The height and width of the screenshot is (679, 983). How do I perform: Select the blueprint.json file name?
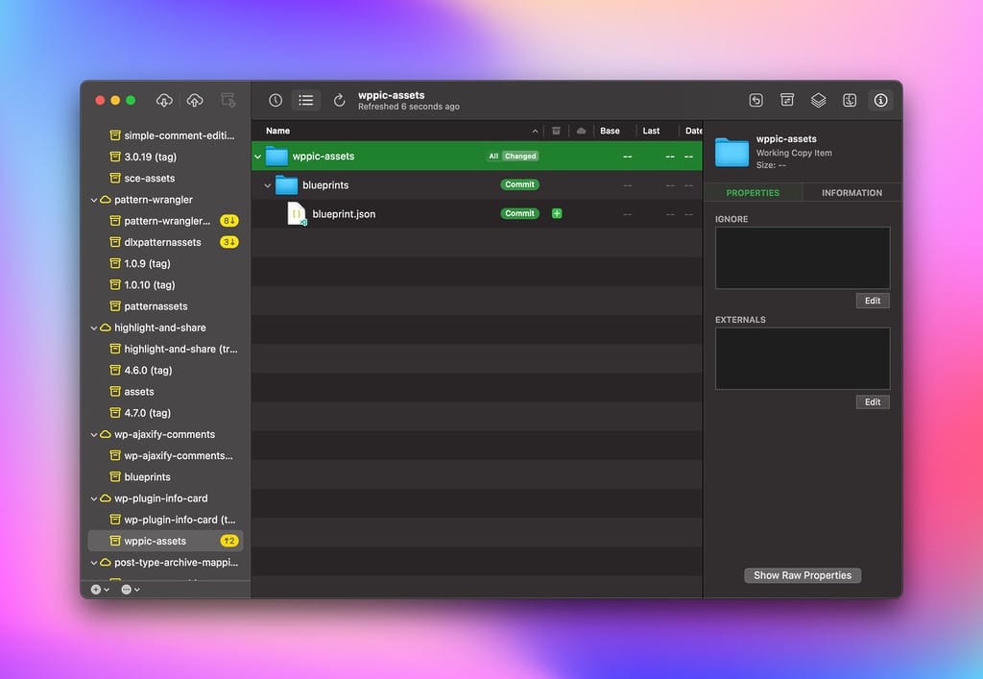(x=344, y=214)
